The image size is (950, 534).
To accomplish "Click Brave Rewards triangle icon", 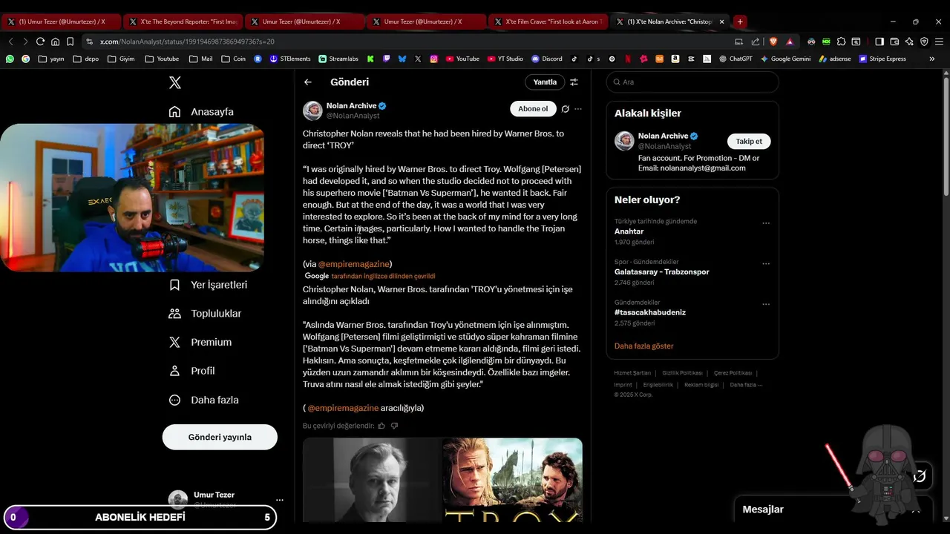I will (x=789, y=42).
